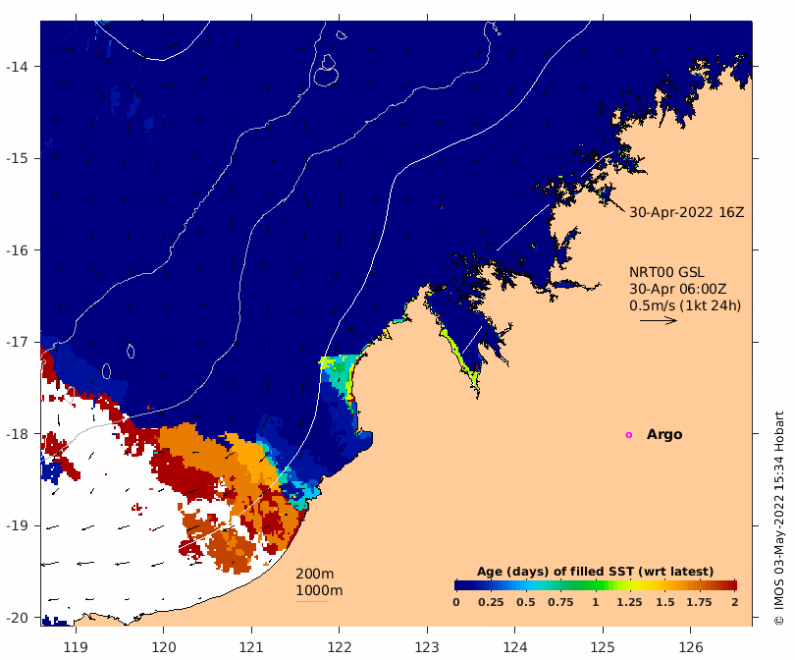Click the latitude label '-16'
The width and height of the screenshot is (795, 660).
17,250
